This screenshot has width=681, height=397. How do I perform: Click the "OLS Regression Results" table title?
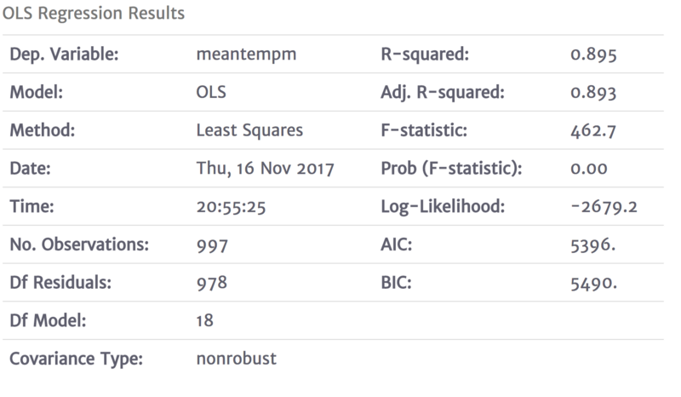94,14
